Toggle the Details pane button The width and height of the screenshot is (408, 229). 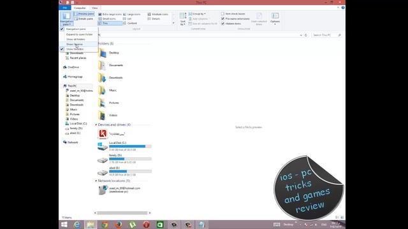[x=84, y=19]
